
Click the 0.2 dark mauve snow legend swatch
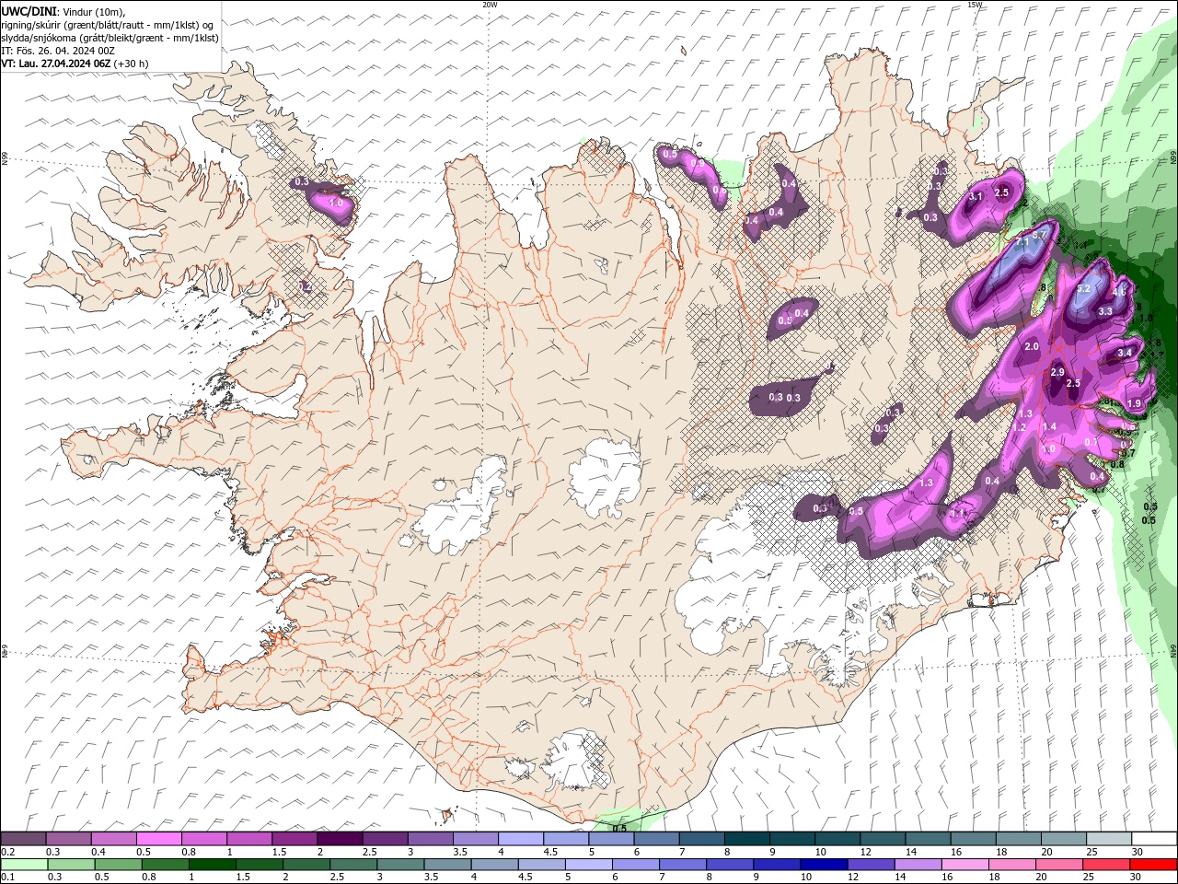click(x=23, y=839)
